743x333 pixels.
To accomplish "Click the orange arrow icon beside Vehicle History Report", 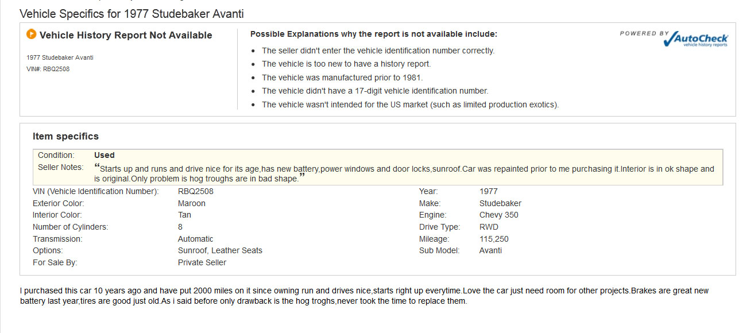I will [x=32, y=34].
